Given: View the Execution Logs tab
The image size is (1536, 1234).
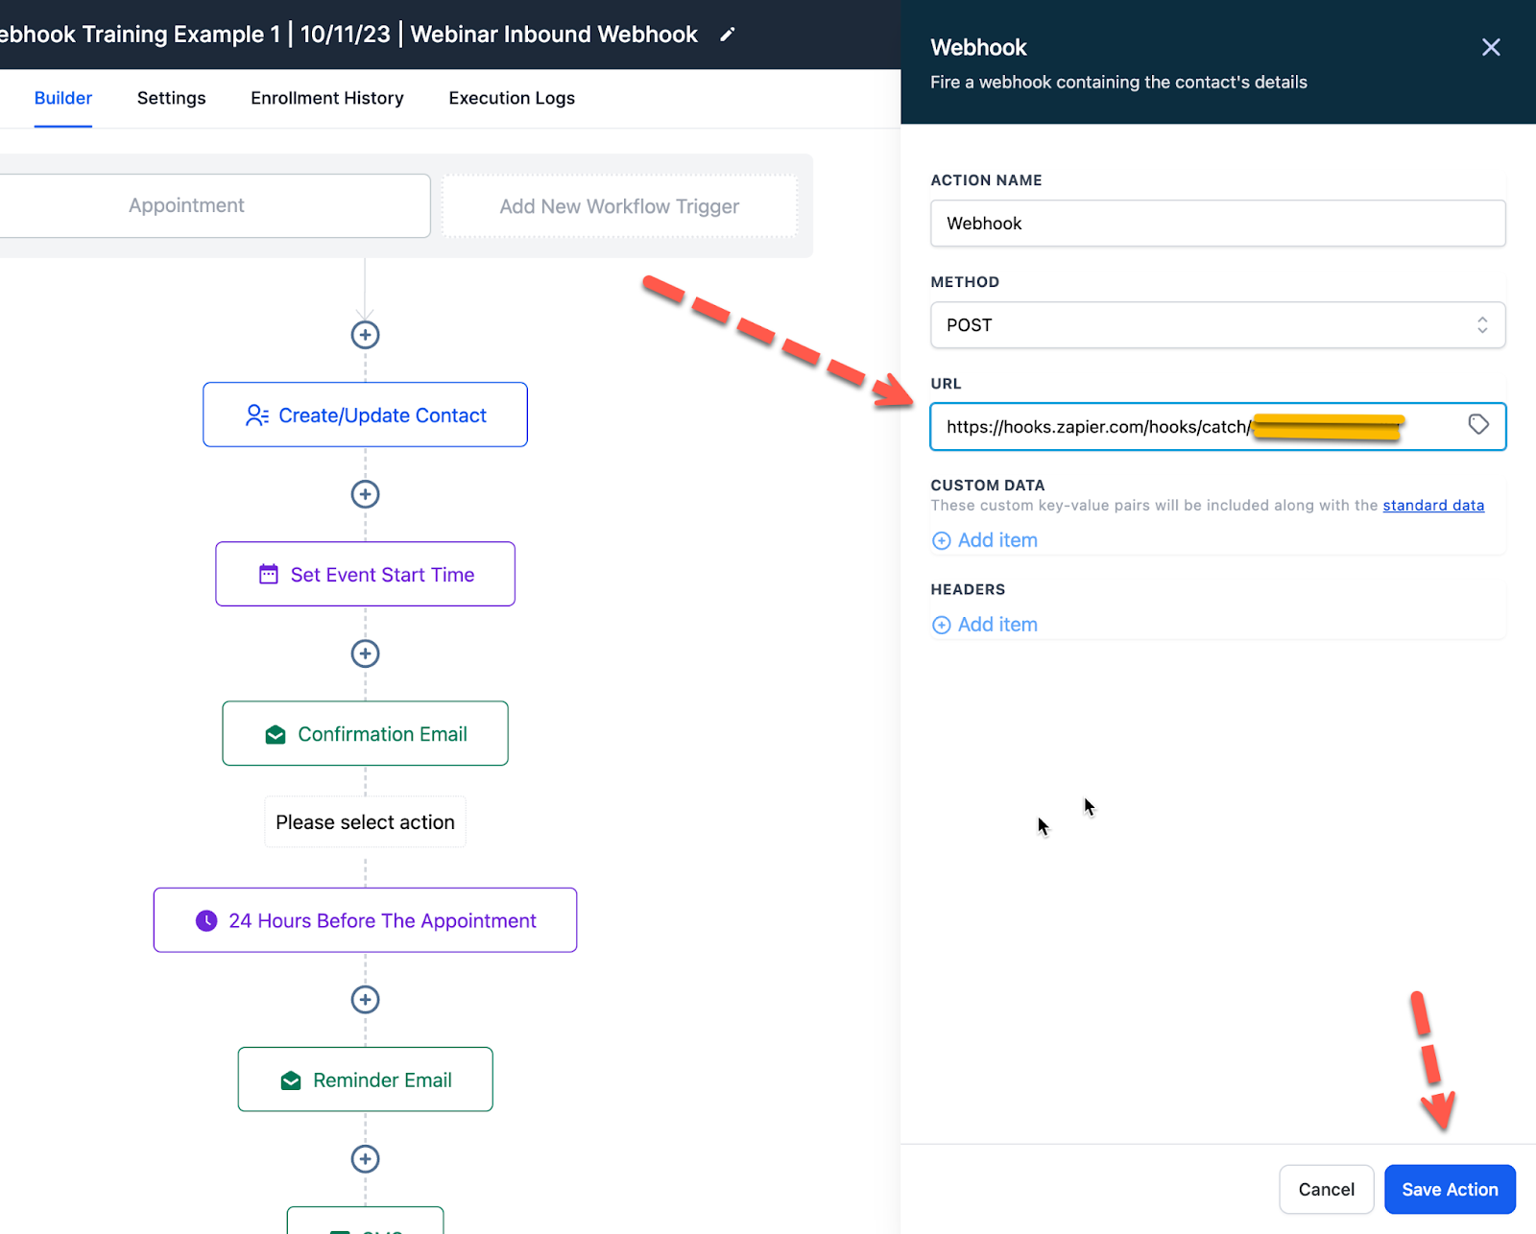Looking at the screenshot, I should (512, 98).
